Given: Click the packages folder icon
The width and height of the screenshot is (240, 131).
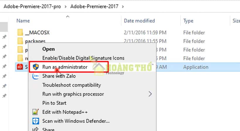Looking at the screenshot, I should tap(20, 41).
